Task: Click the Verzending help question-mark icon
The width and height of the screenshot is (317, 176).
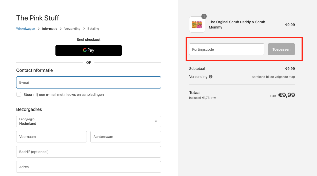Action: coord(211,77)
